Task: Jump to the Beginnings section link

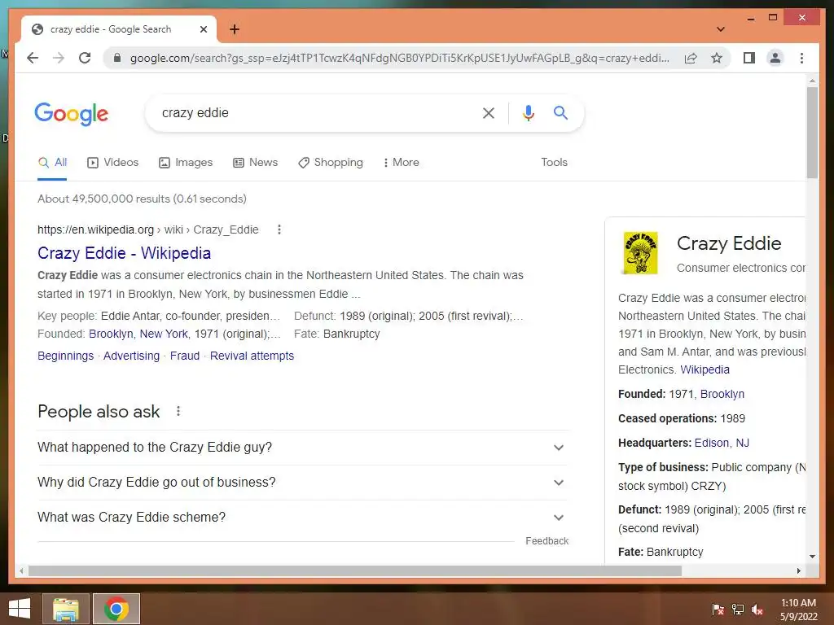Action: click(x=65, y=356)
